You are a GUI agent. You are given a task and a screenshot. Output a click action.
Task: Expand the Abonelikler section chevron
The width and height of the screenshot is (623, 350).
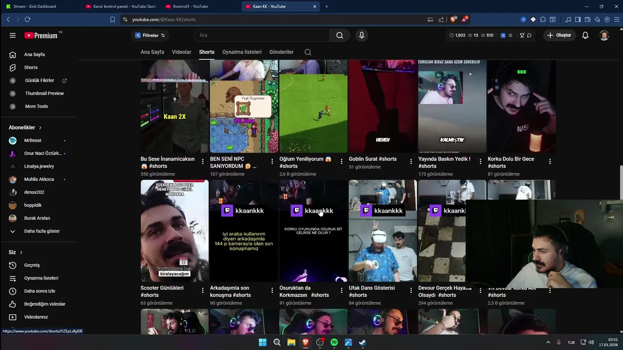click(x=40, y=127)
